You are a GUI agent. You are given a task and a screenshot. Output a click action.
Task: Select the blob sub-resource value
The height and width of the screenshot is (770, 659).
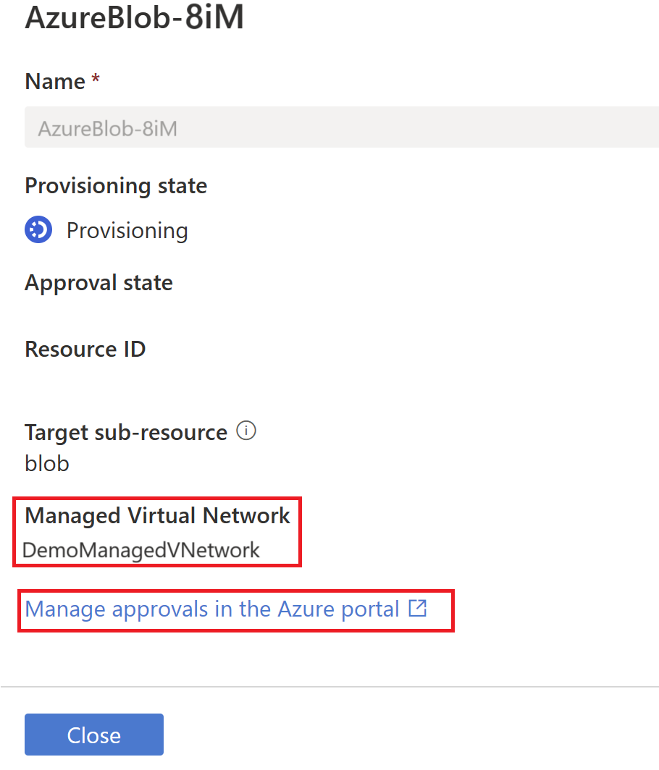coord(47,463)
